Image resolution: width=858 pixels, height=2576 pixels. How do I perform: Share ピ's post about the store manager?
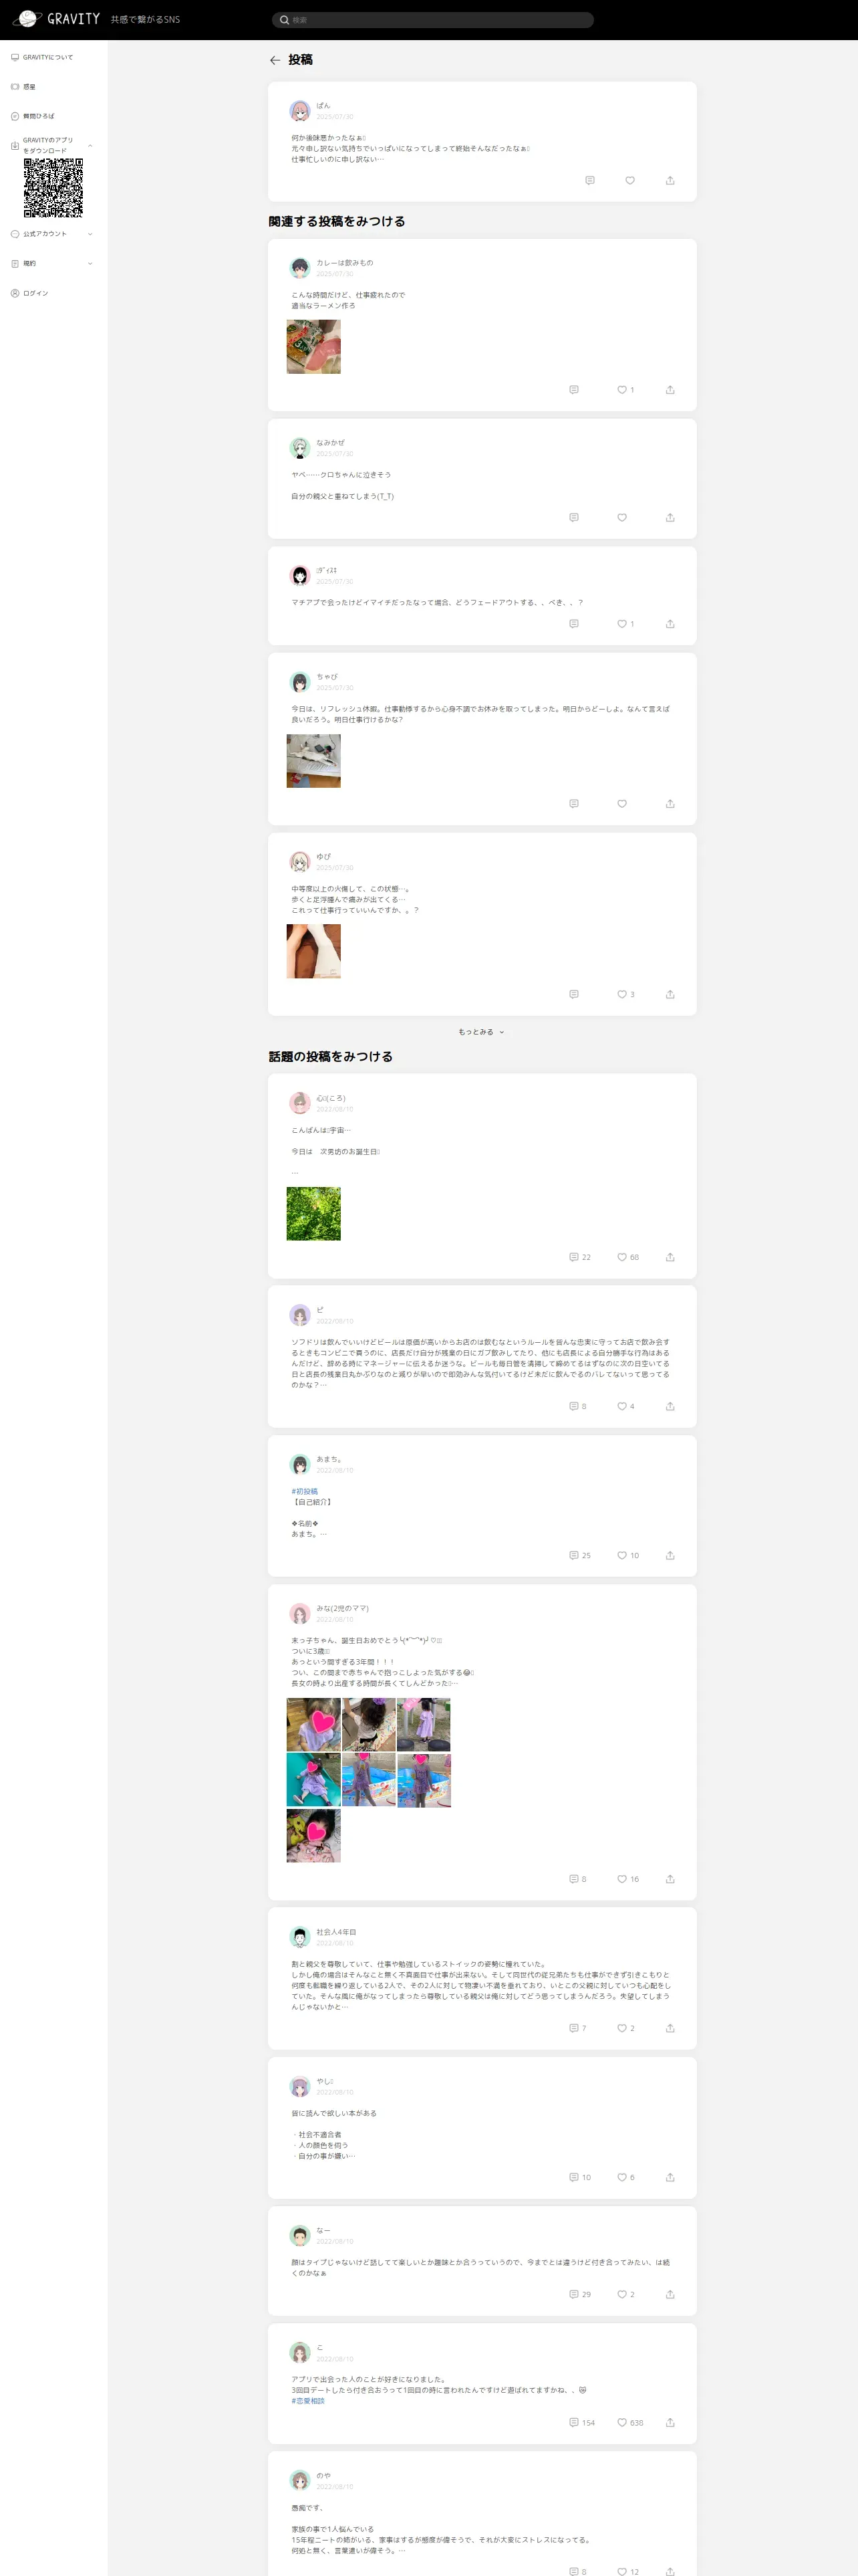(670, 1407)
